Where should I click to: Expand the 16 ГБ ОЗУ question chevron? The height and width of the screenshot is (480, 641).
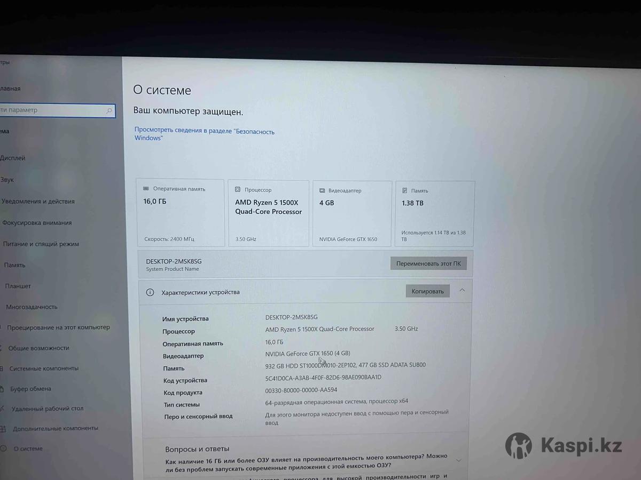458,460
